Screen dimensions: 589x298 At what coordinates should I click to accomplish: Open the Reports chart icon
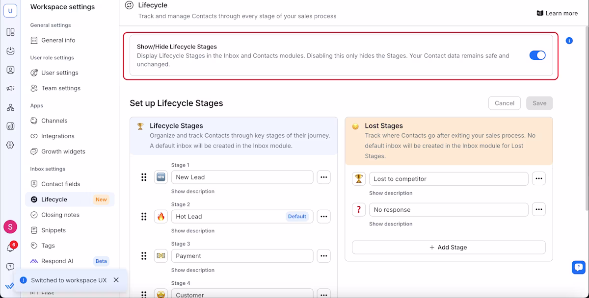pyautogui.click(x=10, y=126)
